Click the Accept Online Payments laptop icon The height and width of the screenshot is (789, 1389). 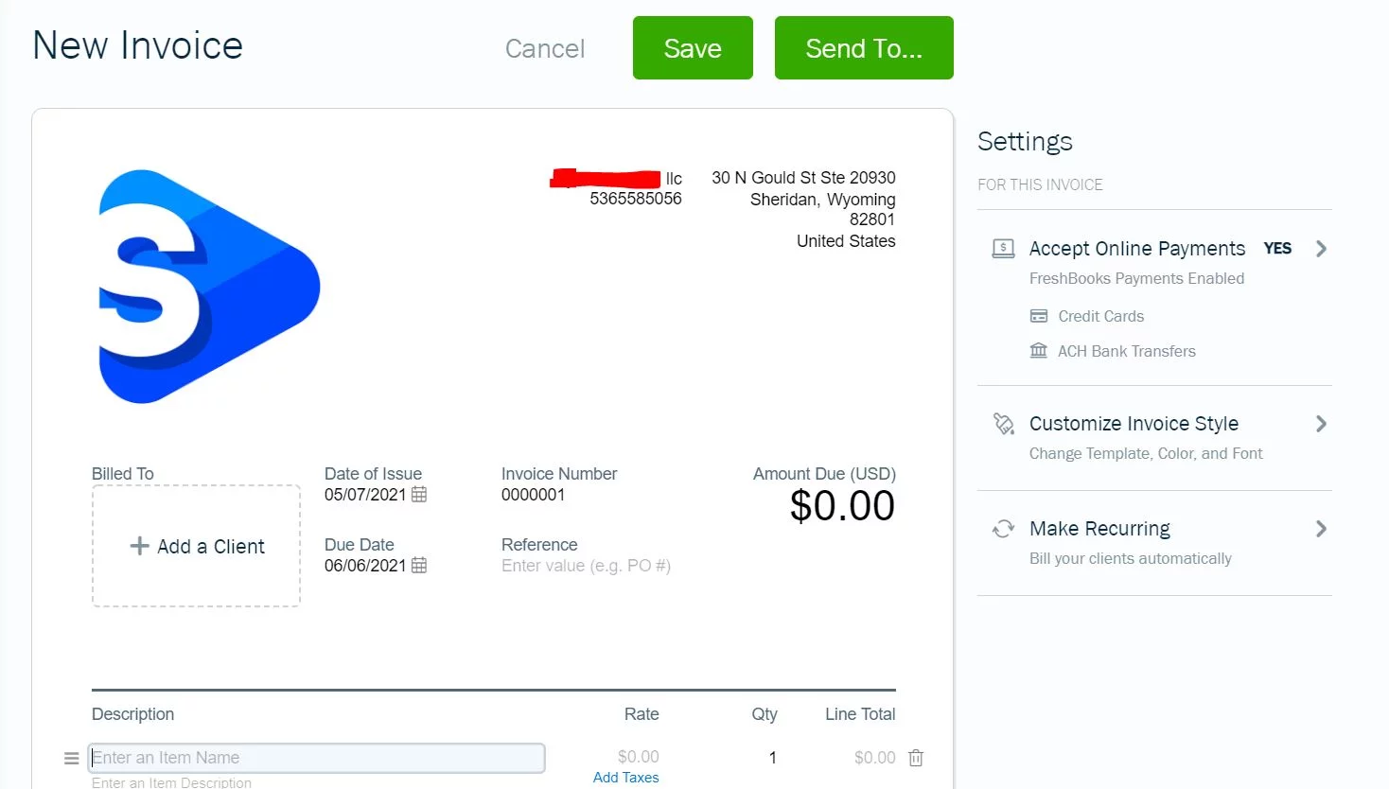[x=1003, y=249]
